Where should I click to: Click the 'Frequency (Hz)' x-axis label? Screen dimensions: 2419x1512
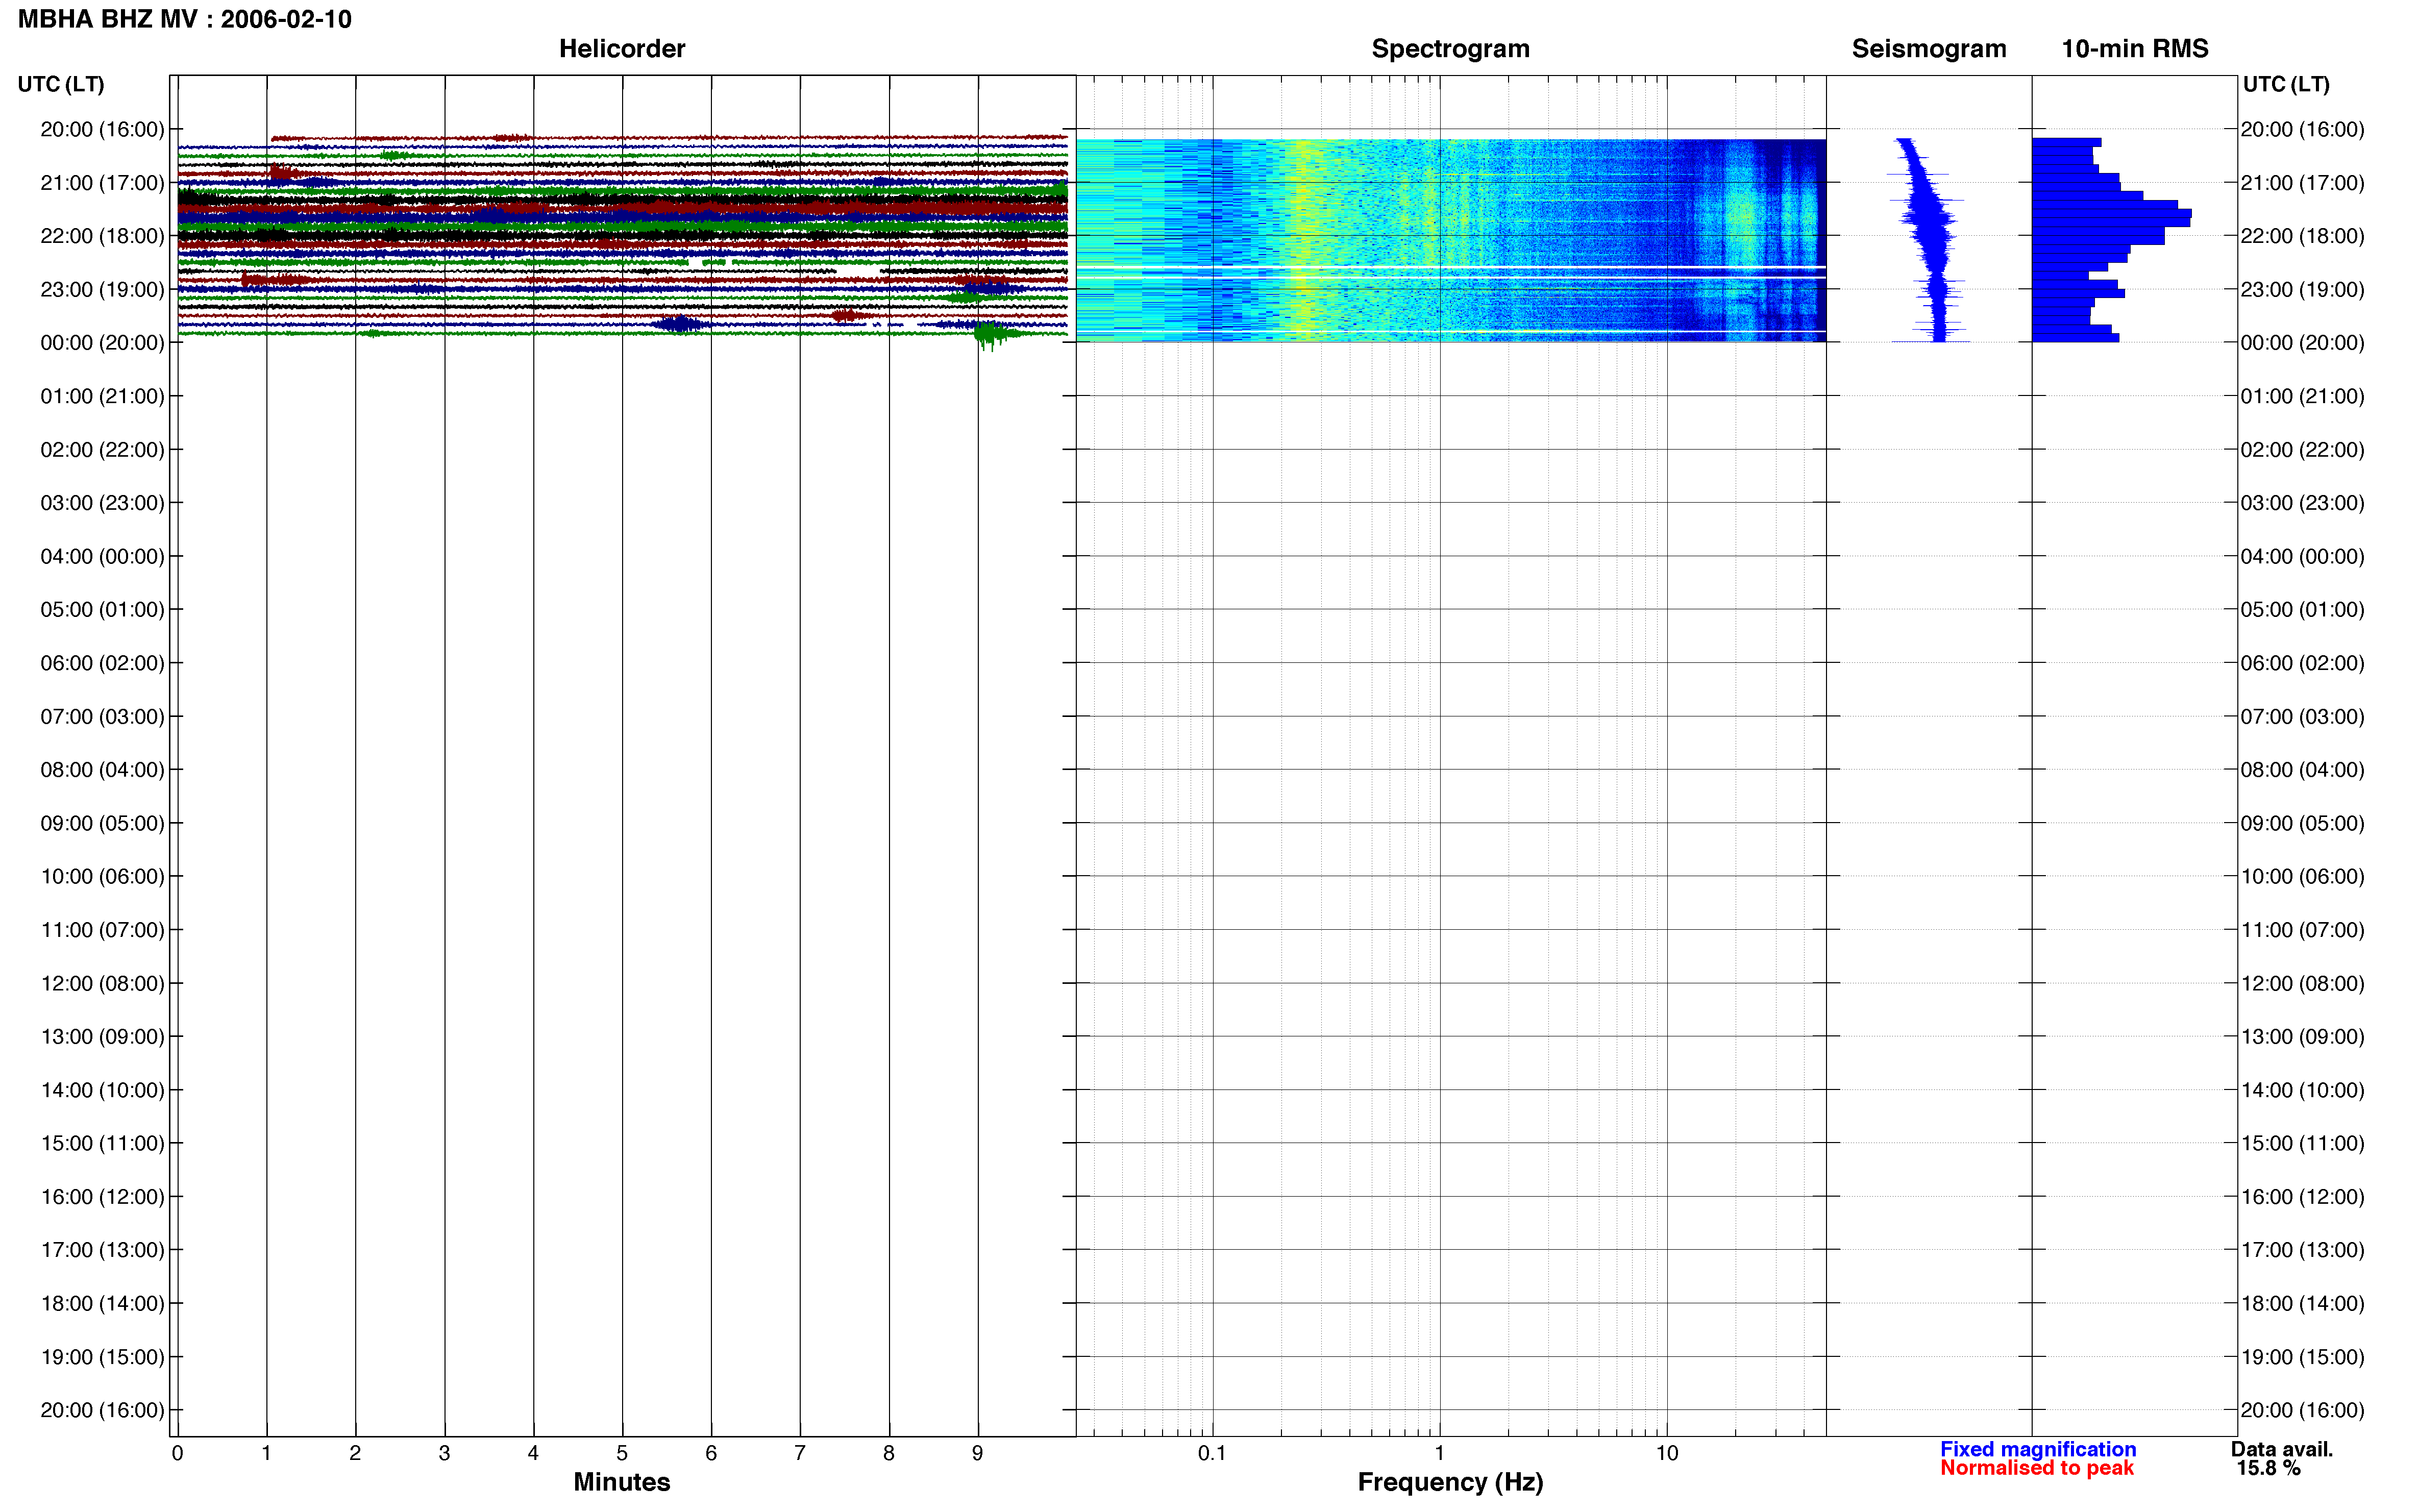[1450, 1482]
